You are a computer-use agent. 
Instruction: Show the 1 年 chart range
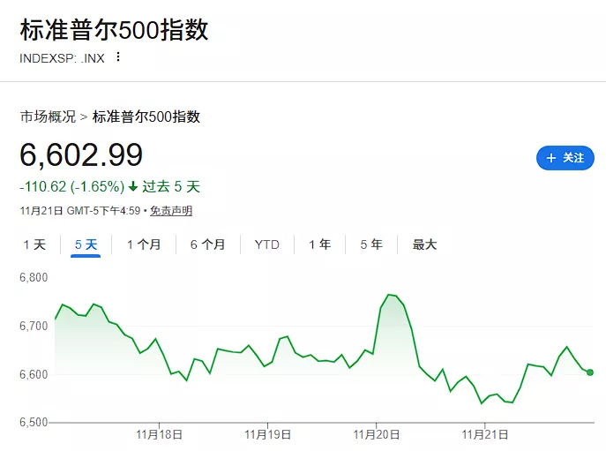319,244
